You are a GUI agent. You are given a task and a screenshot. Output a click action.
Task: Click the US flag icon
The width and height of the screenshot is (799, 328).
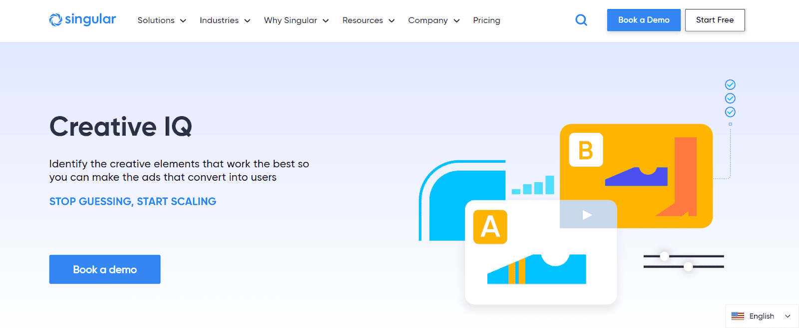(737, 316)
